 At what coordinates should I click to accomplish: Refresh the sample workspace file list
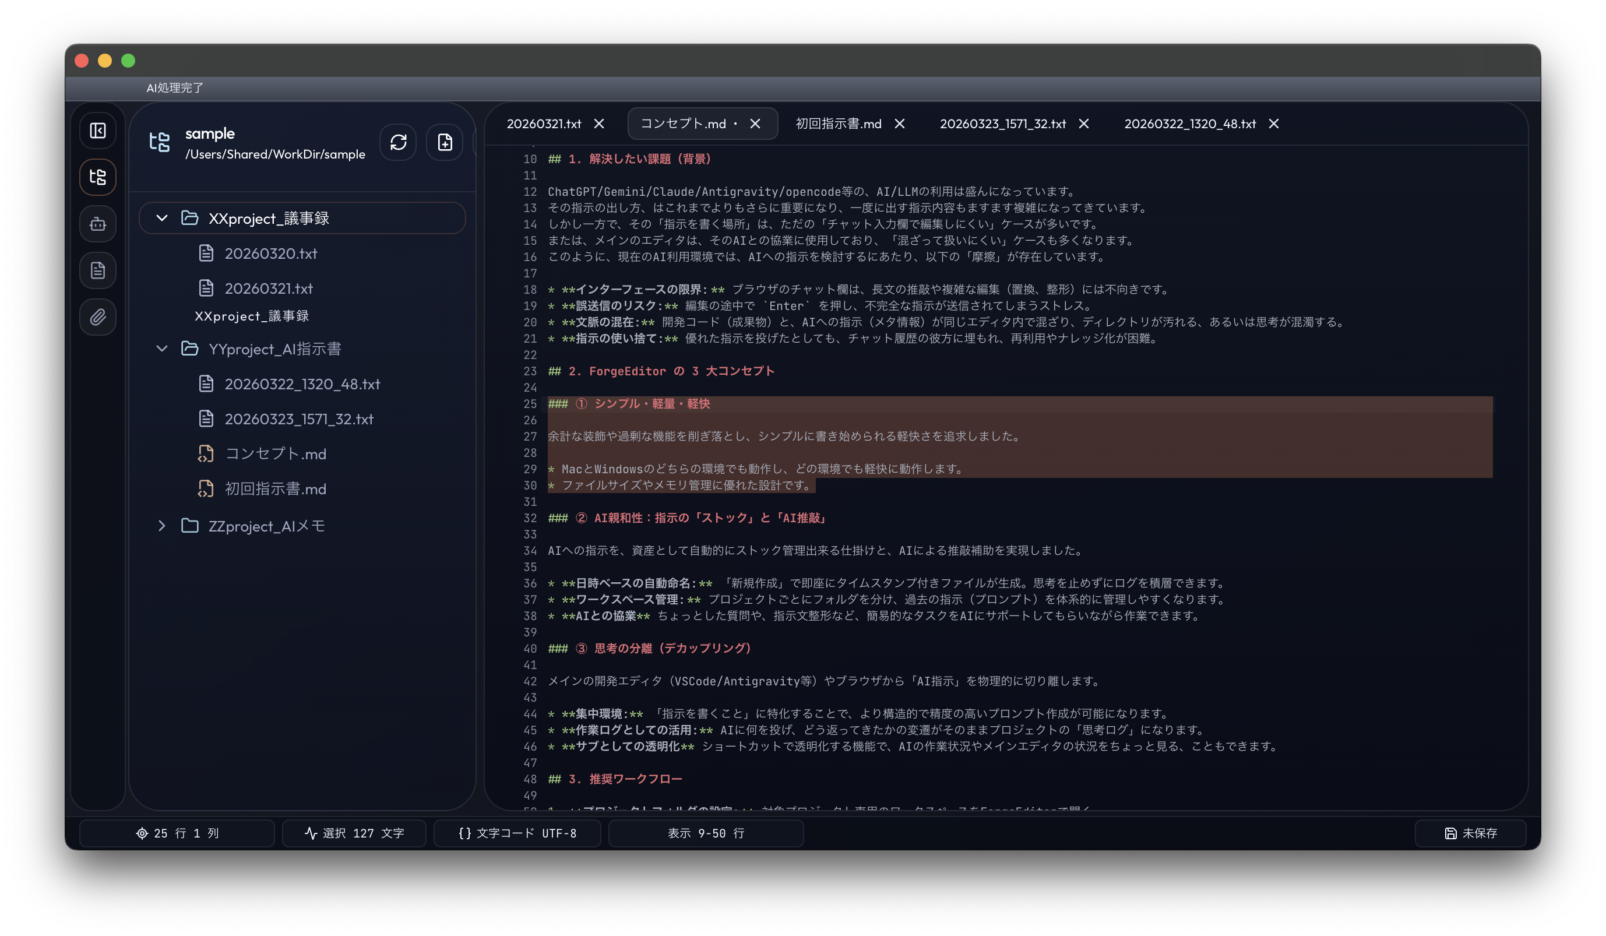397,142
